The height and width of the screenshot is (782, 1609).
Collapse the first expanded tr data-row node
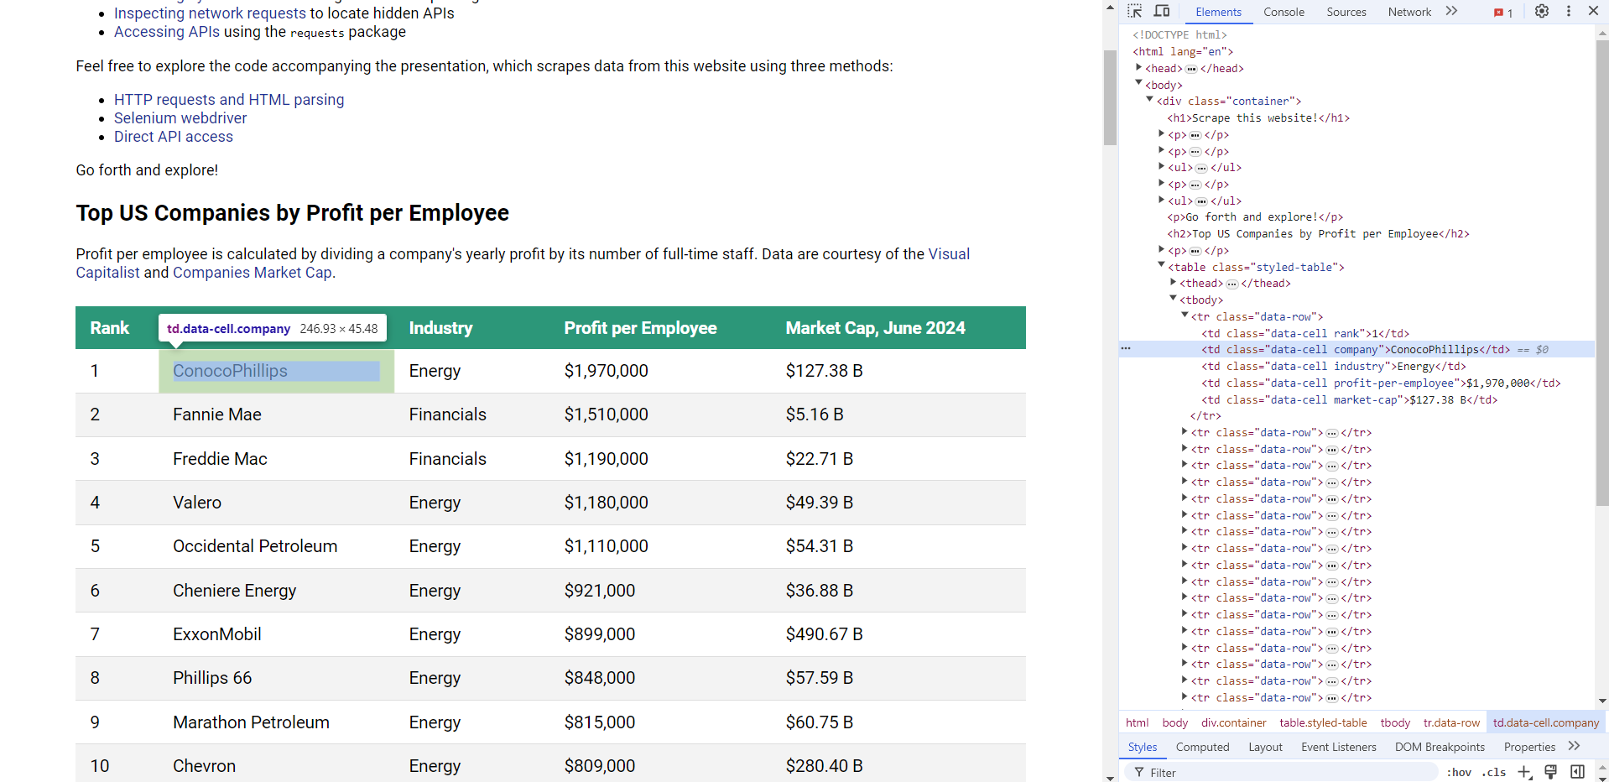click(x=1185, y=315)
